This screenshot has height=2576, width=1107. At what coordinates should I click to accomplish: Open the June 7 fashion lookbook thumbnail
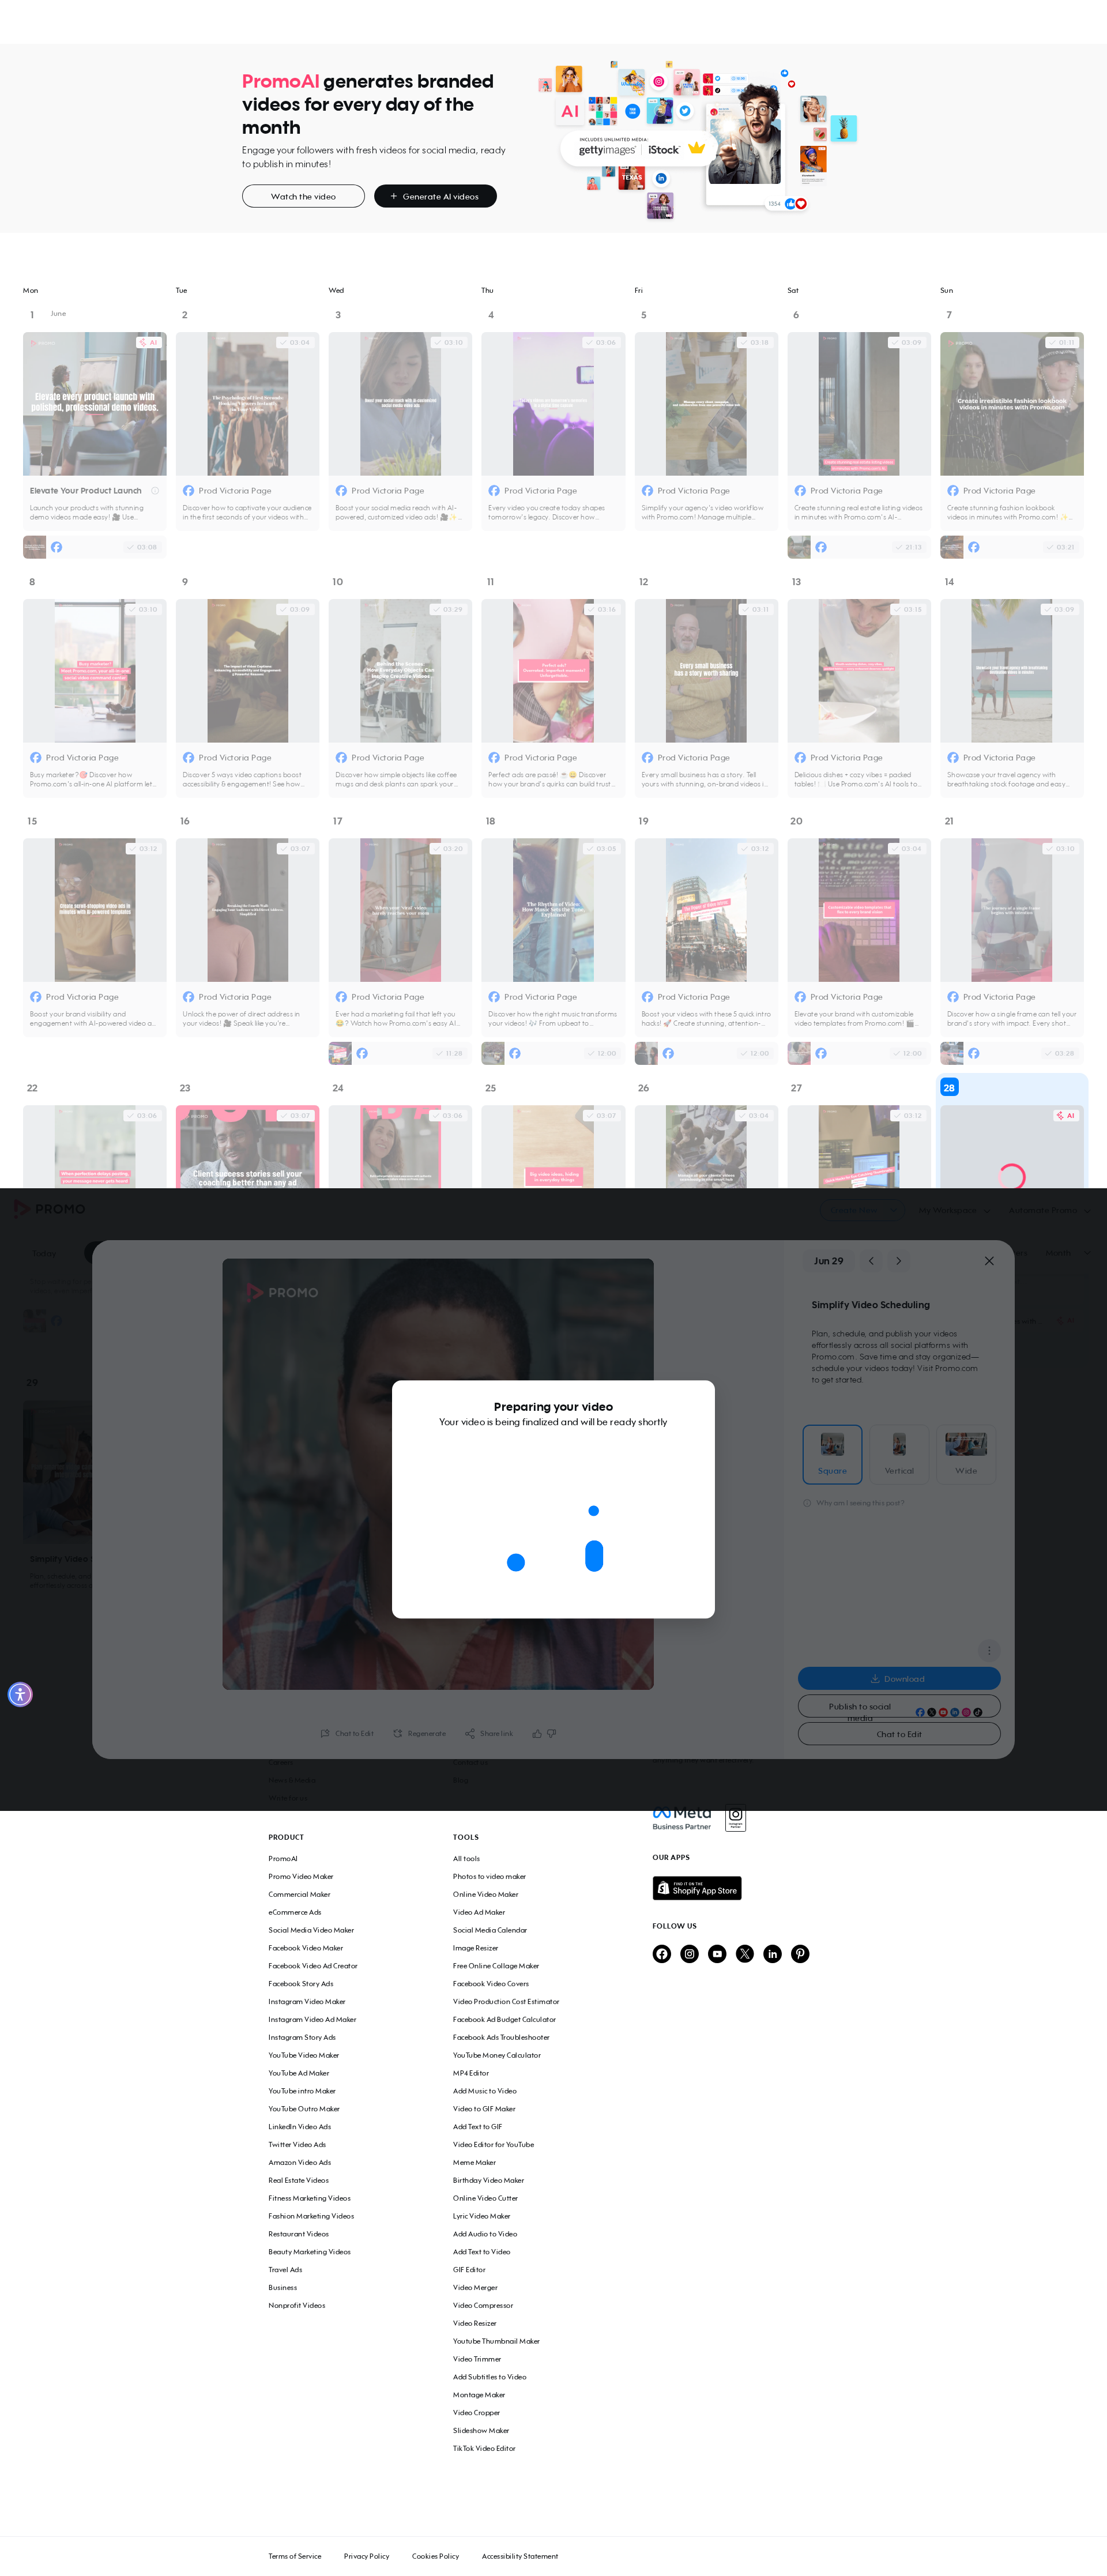tap(1012, 404)
